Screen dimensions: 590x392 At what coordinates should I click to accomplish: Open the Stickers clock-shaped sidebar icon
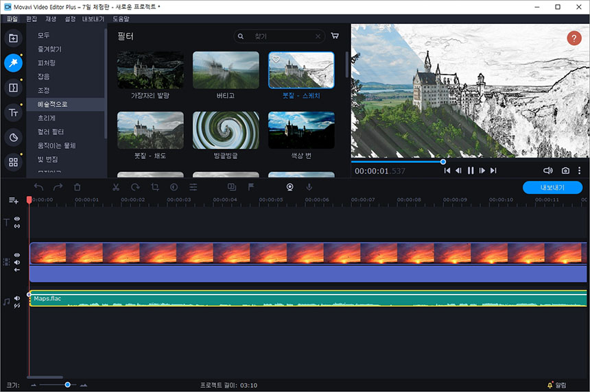pyautogui.click(x=13, y=137)
